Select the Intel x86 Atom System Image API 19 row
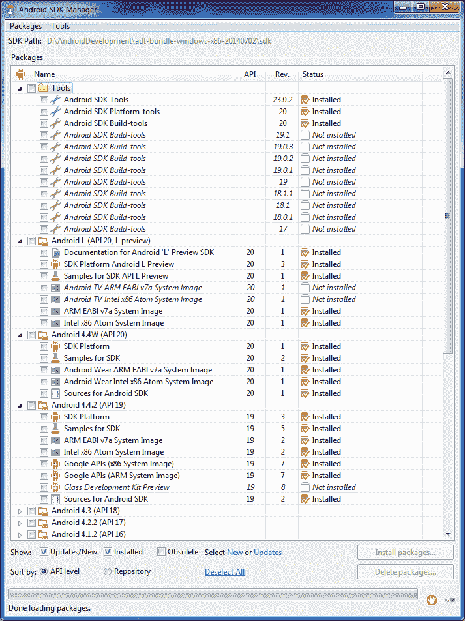The height and width of the screenshot is (621, 465). (x=226, y=452)
